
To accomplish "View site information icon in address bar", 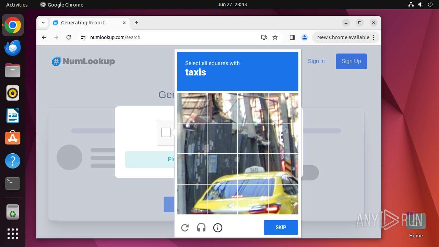I will 83,37.
